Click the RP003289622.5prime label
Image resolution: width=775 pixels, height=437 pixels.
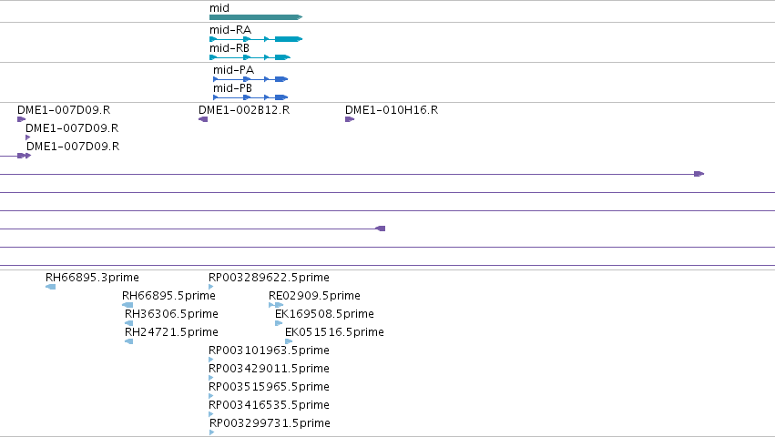pyautogui.click(x=269, y=278)
